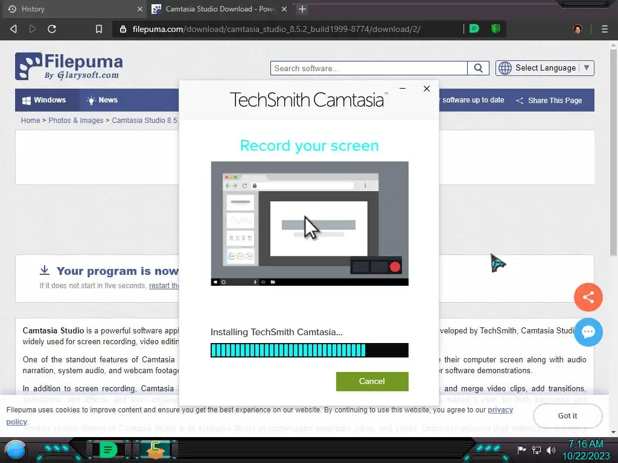Screen dimensions: 618x463
Task: Click the Record your screen illustration
Action: (310, 223)
